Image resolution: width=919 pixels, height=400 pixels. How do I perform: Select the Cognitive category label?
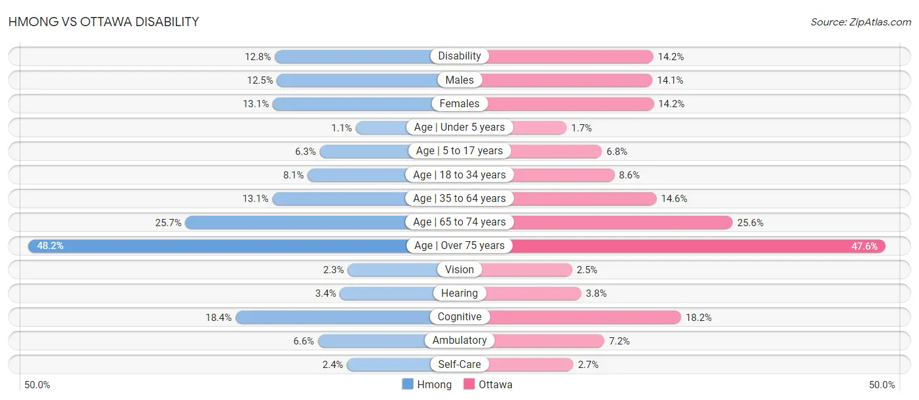[x=459, y=316]
